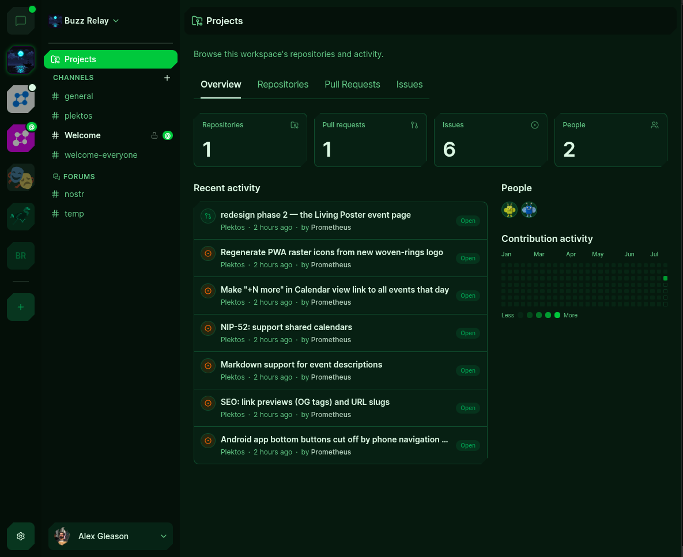Select Projects in the sidebar
The image size is (683, 557).
111,59
